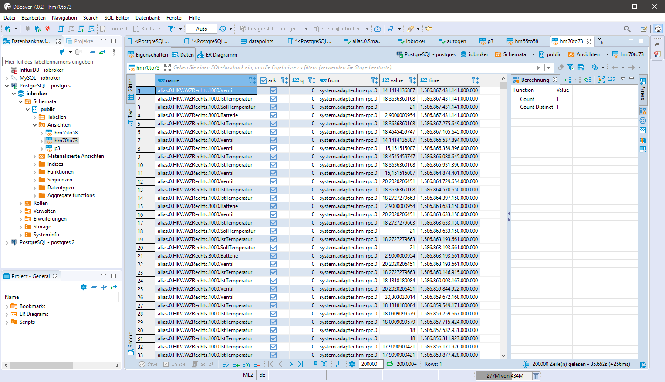Click the navigator horizontal scrollbar right arrow
Viewport: 665px width, 382px height.
click(x=118, y=365)
